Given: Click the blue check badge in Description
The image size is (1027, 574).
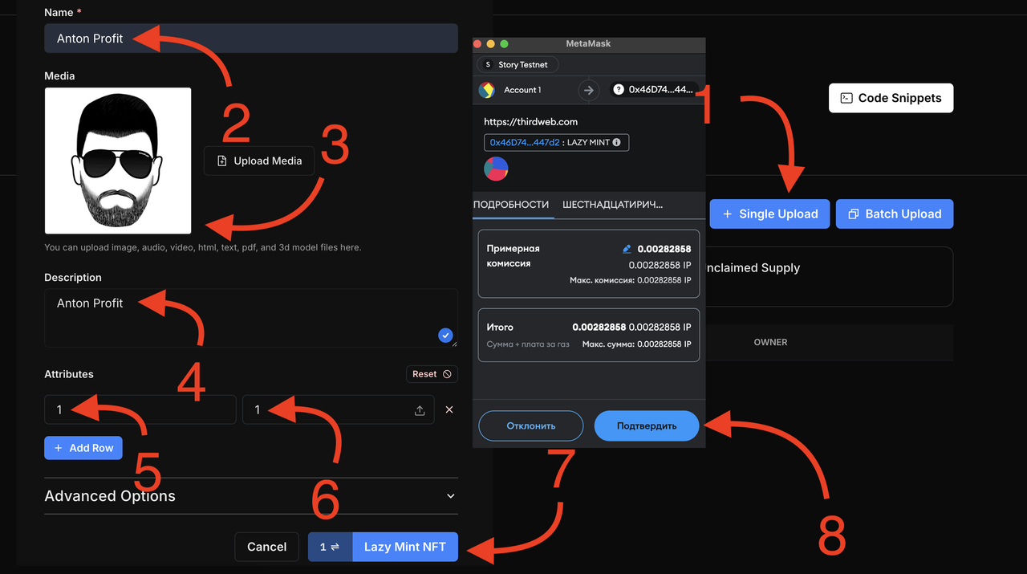Looking at the screenshot, I should 445,336.
